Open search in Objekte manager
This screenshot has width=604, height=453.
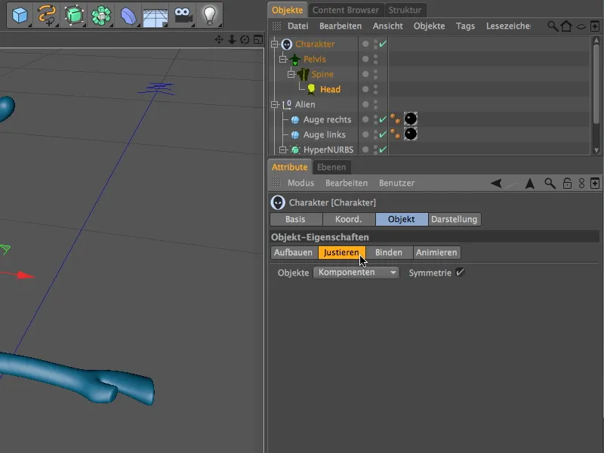(553, 26)
